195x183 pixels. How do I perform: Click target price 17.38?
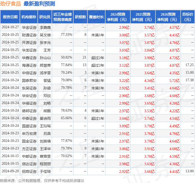[190, 80]
